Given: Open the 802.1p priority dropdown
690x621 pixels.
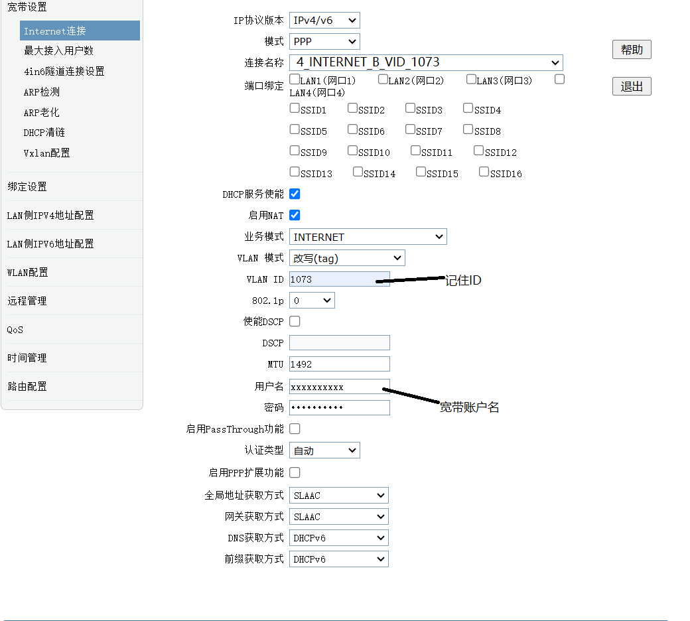Looking at the screenshot, I should pos(312,301).
